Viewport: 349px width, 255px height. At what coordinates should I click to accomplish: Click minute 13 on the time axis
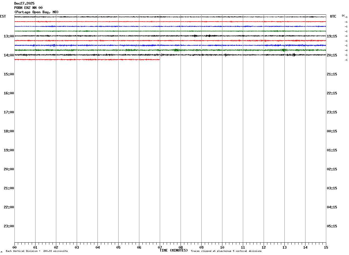click(x=284, y=247)
